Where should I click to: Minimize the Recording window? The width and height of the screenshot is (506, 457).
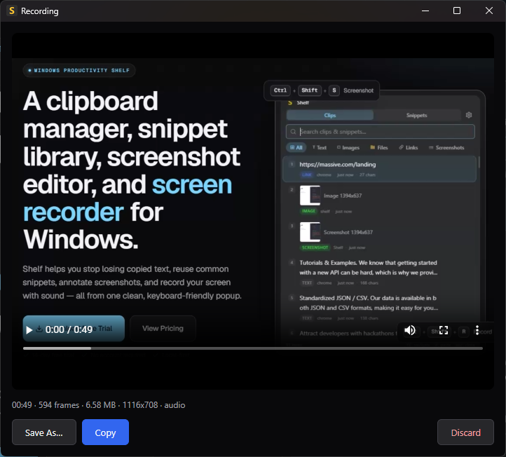[425, 11]
